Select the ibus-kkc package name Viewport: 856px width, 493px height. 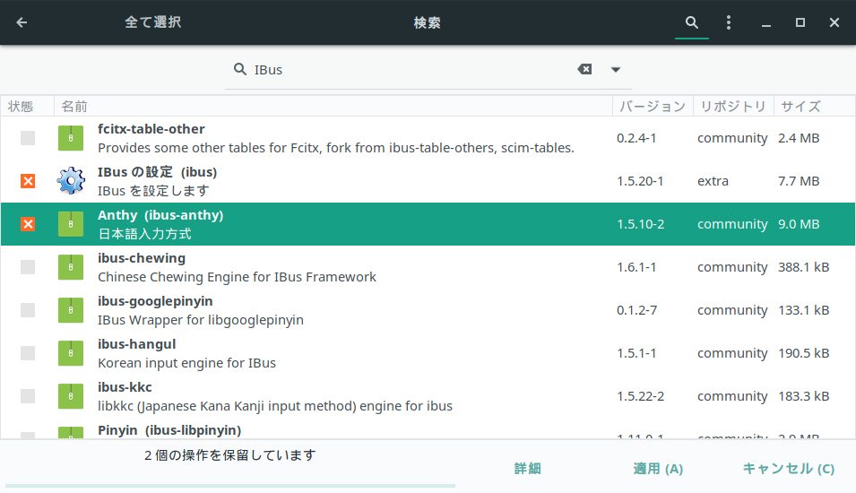[125, 387]
